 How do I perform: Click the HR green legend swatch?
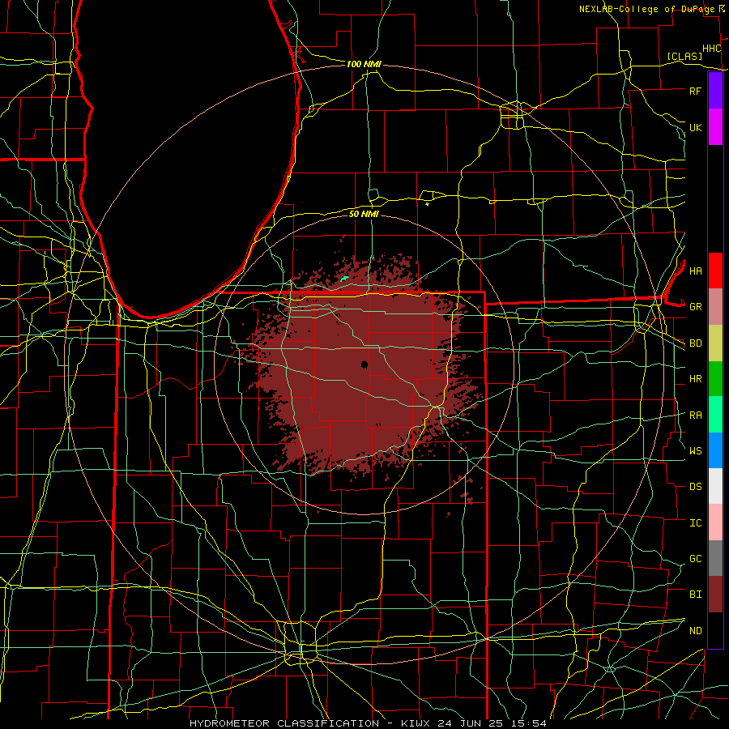(715, 379)
